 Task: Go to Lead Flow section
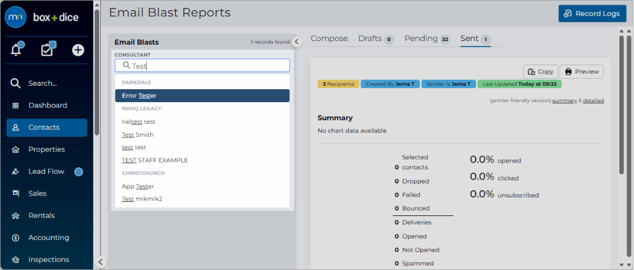(x=47, y=172)
